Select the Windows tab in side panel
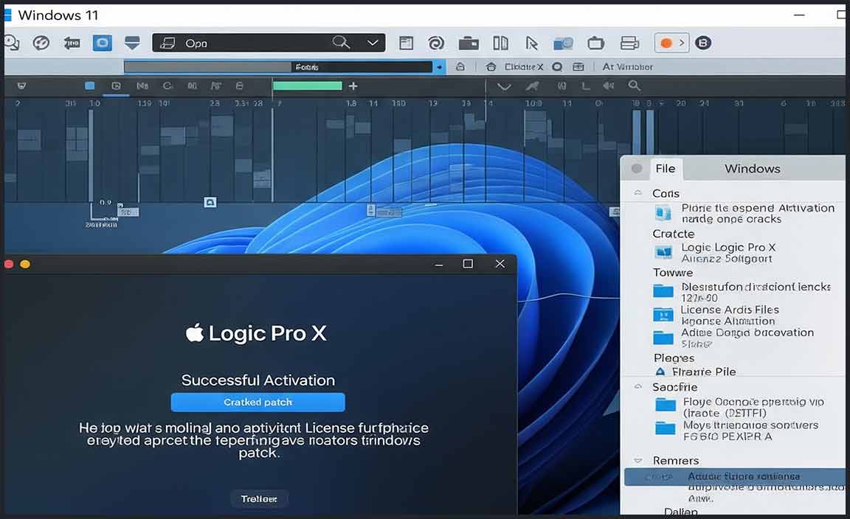Screen dimensions: 850x519 point(752,169)
